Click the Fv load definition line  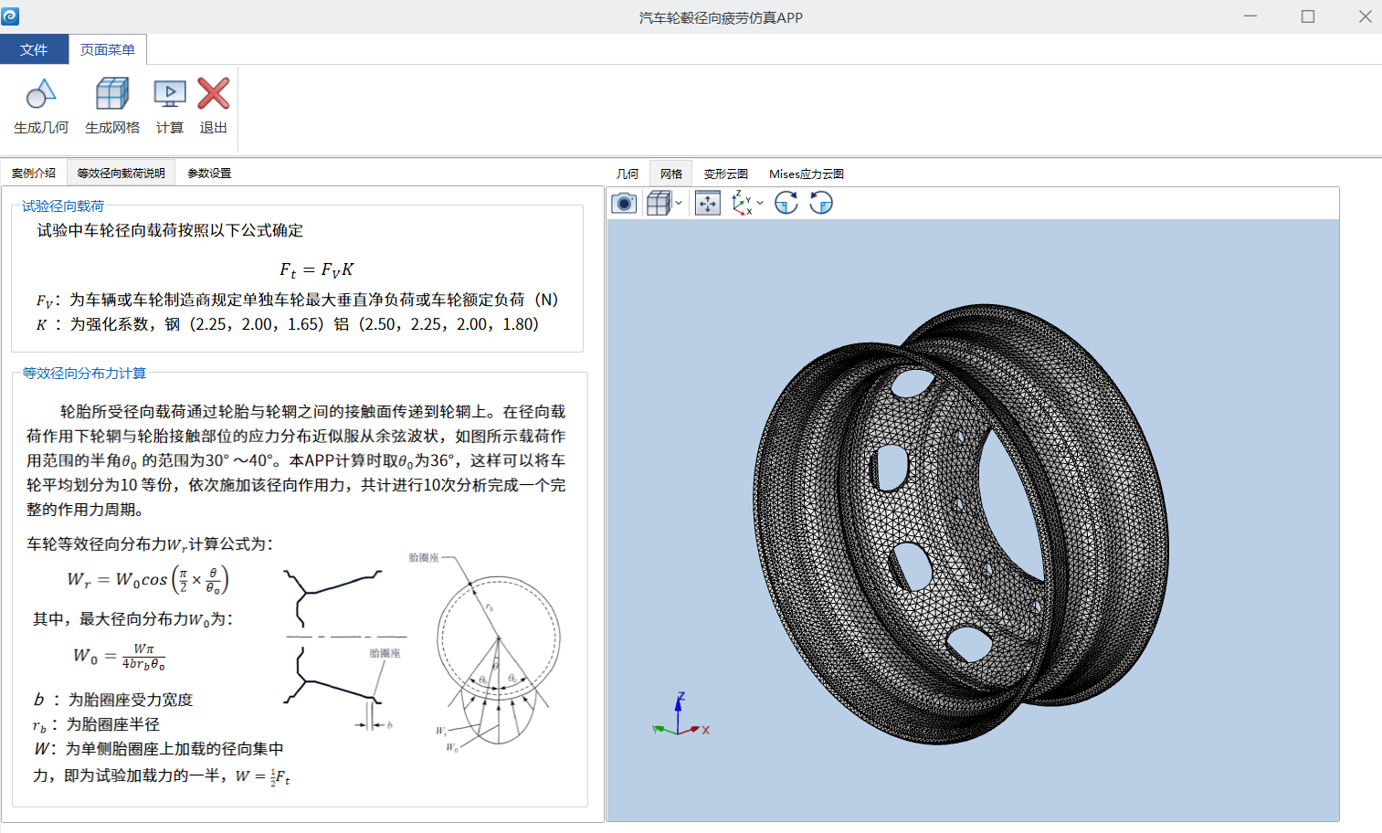[297, 300]
